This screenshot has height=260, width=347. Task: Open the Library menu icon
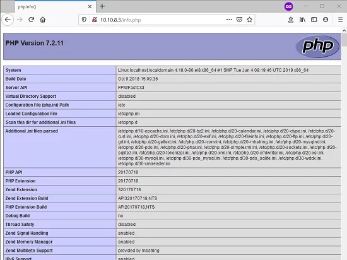coord(302,20)
